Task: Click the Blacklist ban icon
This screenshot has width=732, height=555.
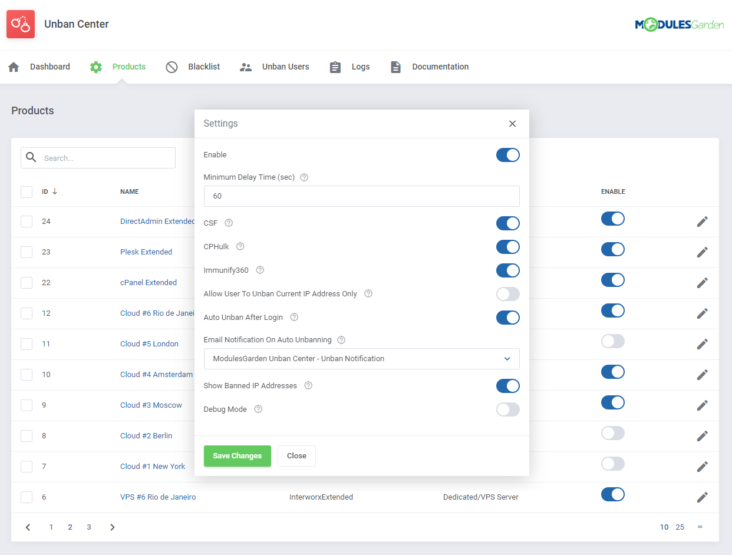Action: (x=172, y=67)
